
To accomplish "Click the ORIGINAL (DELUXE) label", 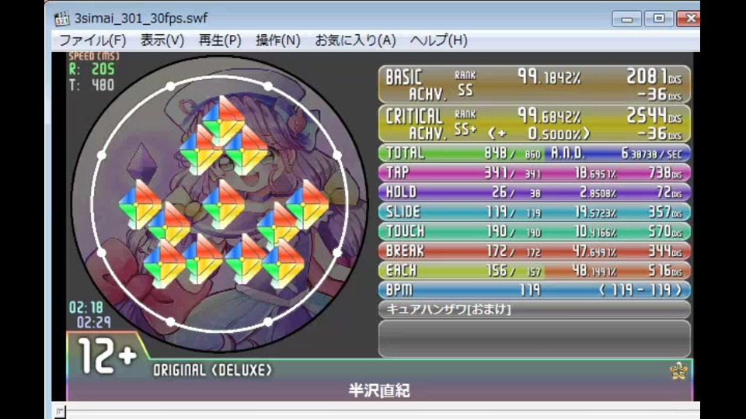I will (212, 370).
